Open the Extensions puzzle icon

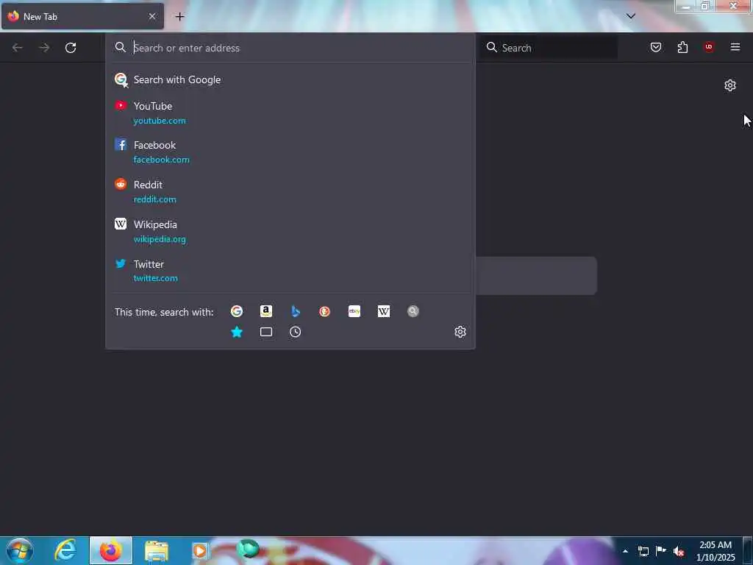682,47
